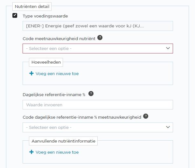The width and height of the screenshot is (195, 168).
Task: Click the chevron arrow of Code meetnauwkeurigheid nutriënt
Action: point(168,48)
